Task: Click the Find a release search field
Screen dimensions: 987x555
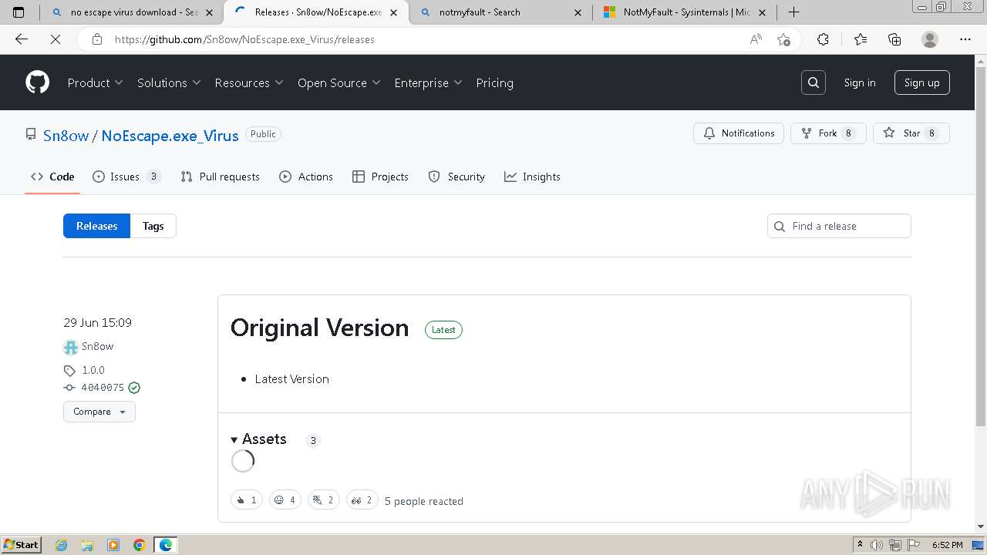Action: pos(839,226)
